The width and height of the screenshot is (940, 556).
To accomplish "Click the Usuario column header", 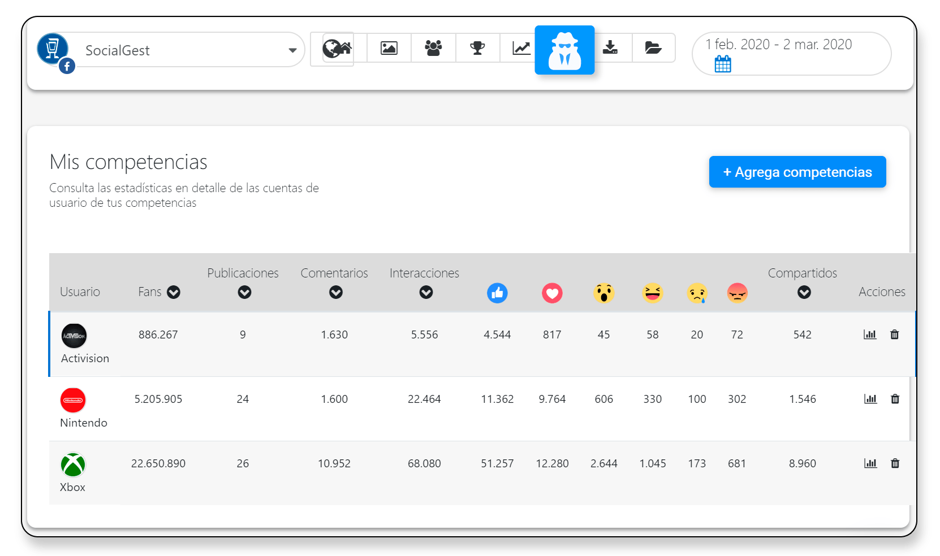I will 80,292.
